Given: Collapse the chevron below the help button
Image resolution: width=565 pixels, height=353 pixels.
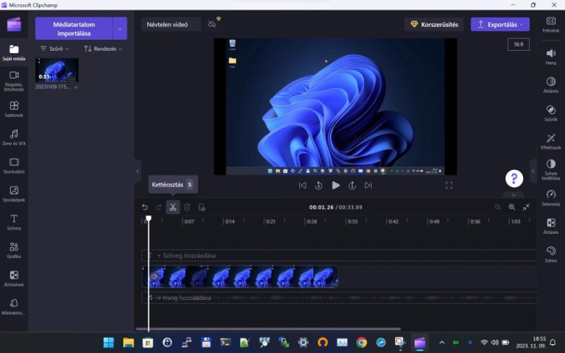Looking at the screenshot, I should [514, 195].
